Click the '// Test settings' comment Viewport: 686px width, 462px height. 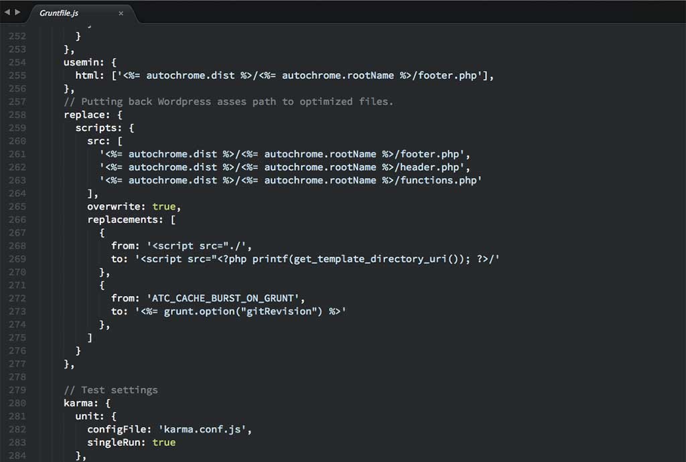coord(111,390)
